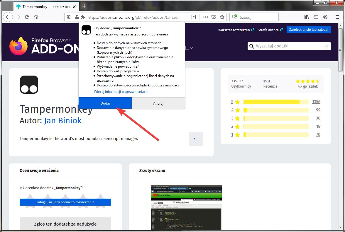Focus the Wyszukaj dodatki search field
The width and height of the screenshot is (345, 232).
(289, 46)
